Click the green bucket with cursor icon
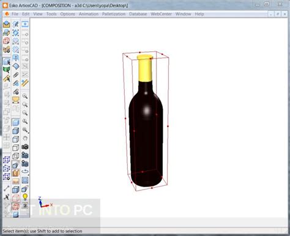Screen dimensions: 290x236 [7, 70]
